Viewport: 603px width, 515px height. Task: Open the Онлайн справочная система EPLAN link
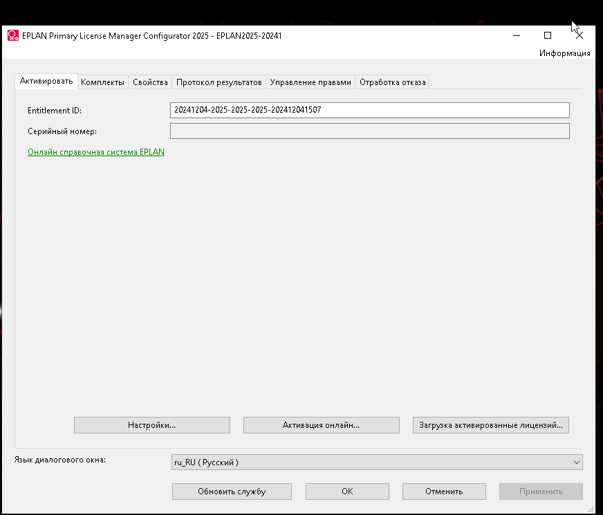click(x=96, y=152)
